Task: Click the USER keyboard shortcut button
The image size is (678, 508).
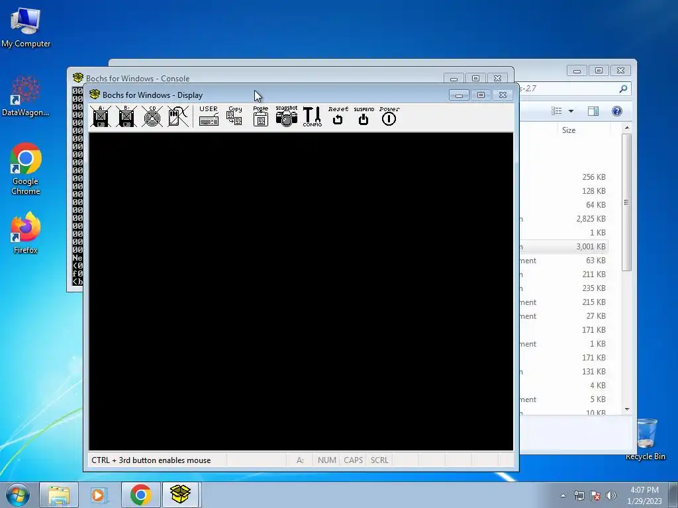Action: [209, 116]
